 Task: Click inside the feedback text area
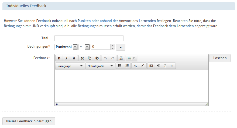(x=132, y=86)
